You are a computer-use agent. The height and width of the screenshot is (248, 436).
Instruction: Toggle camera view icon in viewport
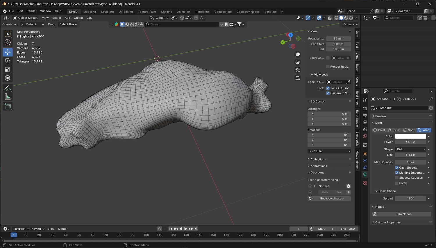coord(298,70)
